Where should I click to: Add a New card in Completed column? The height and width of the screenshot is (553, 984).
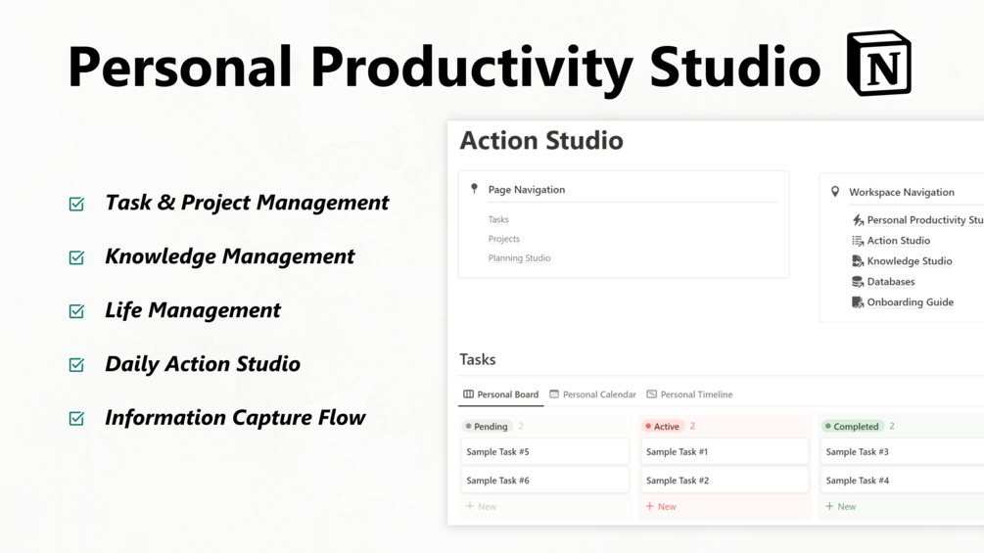point(840,507)
